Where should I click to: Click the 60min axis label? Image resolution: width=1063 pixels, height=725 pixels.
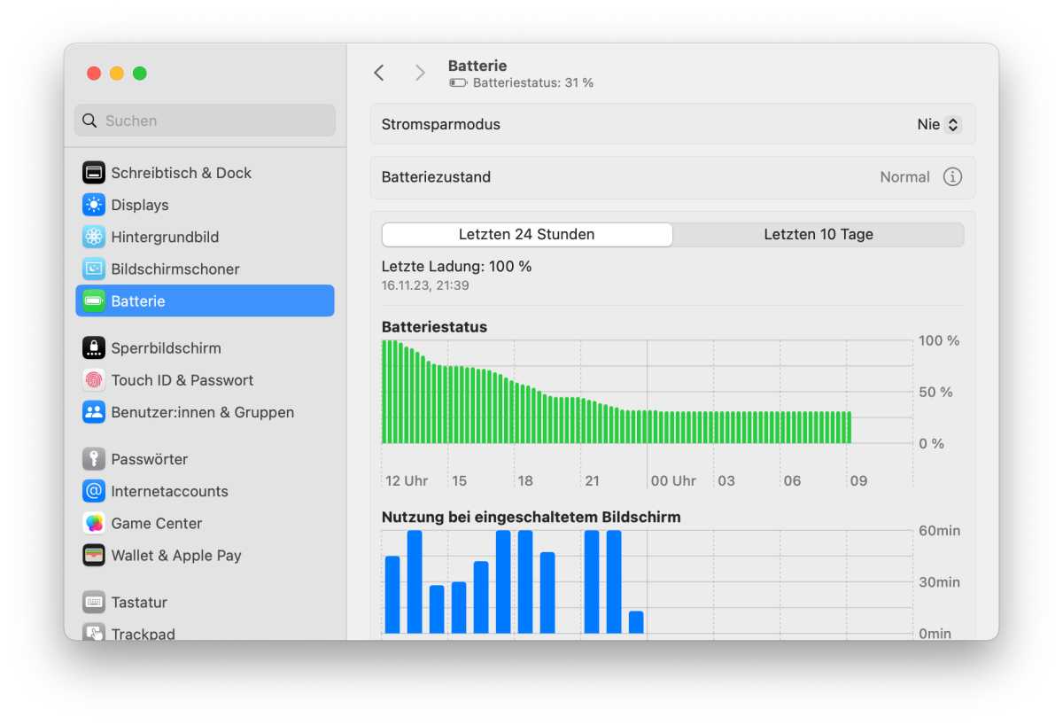click(x=940, y=531)
